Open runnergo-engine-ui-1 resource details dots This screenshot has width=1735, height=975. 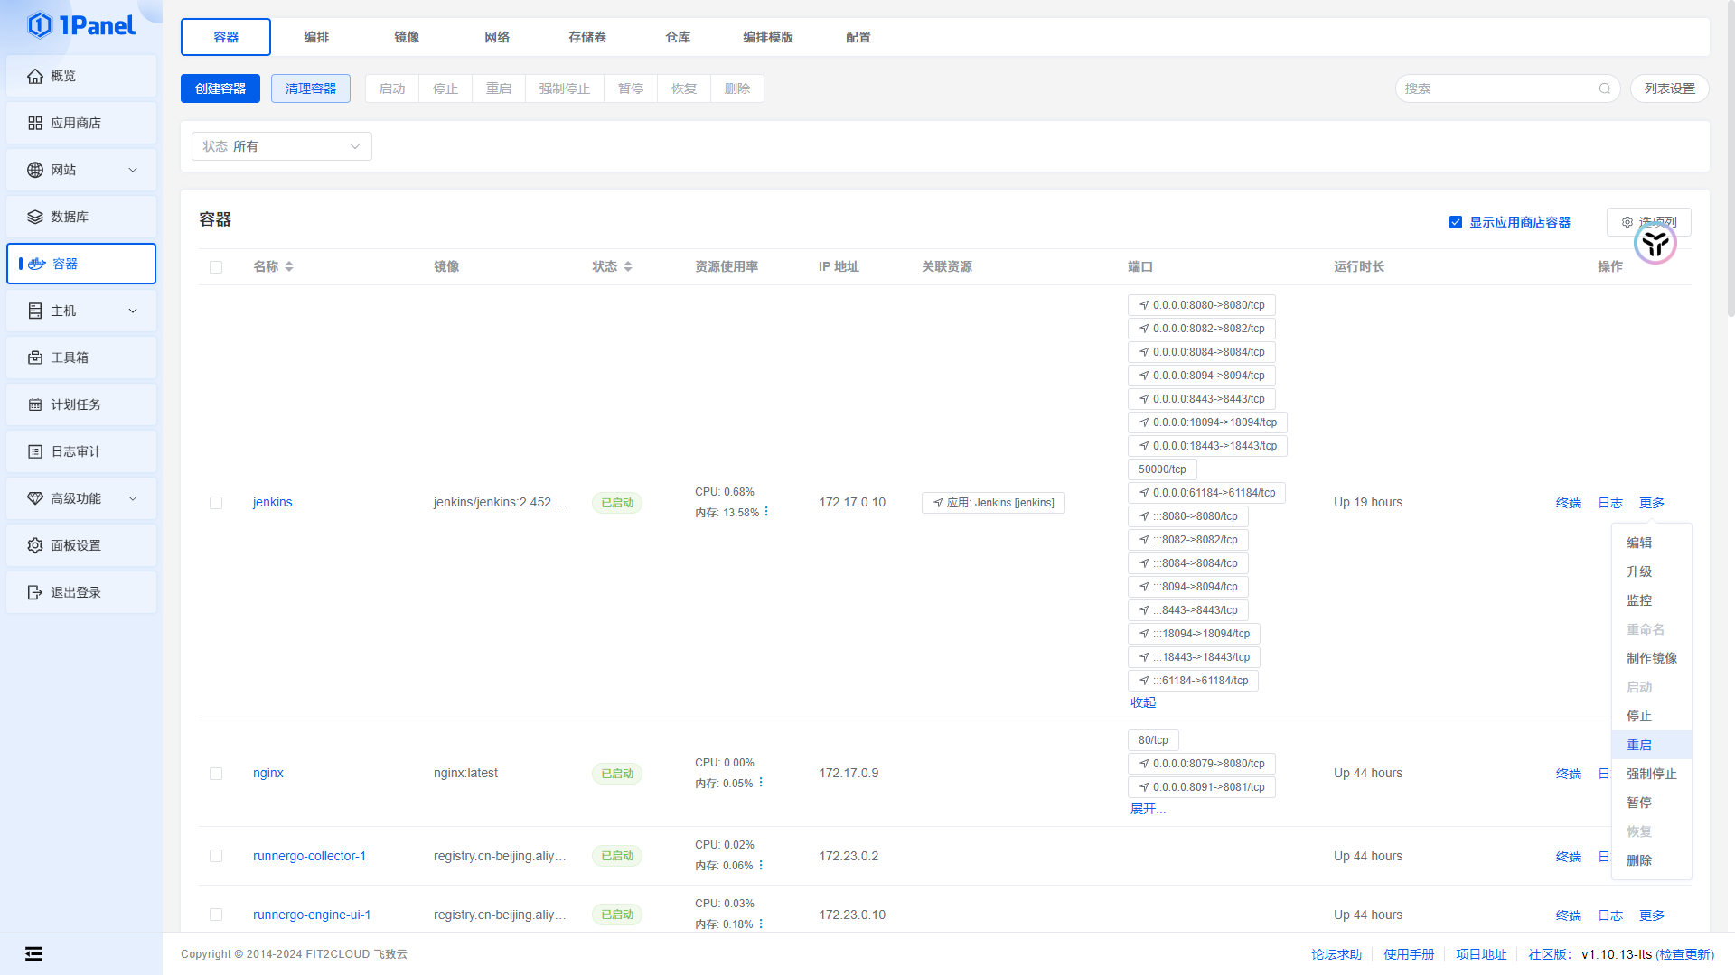[761, 924]
